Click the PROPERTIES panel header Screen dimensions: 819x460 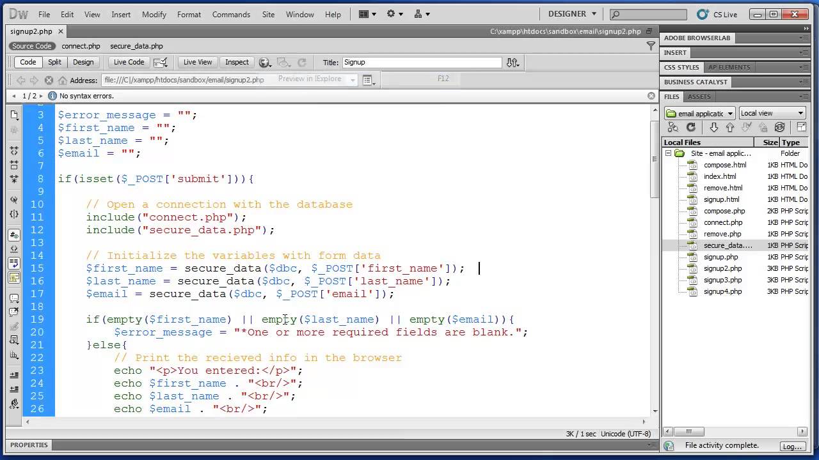(29, 445)
